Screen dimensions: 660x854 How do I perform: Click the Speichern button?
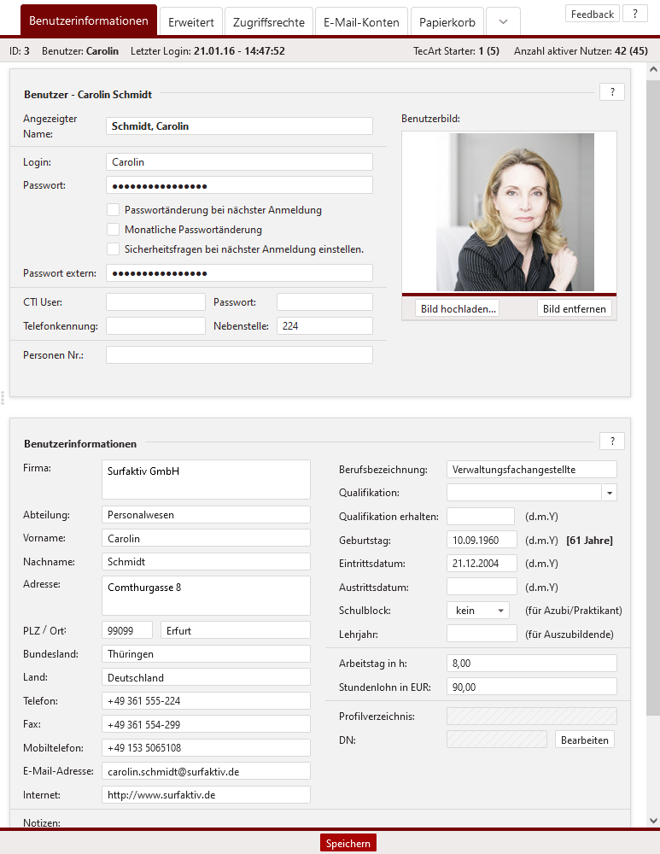(x=348, y=844)
